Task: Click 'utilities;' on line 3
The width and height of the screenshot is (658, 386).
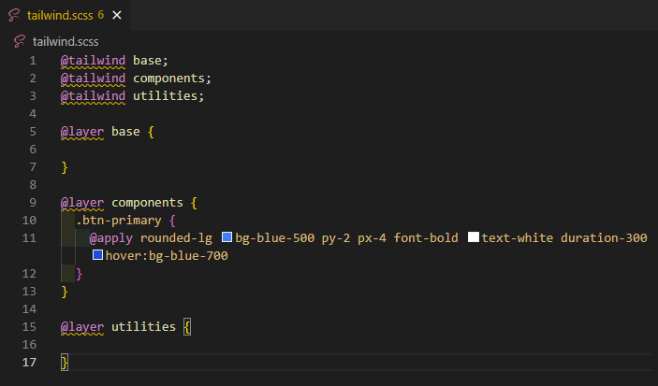Action: coord(168,96)
